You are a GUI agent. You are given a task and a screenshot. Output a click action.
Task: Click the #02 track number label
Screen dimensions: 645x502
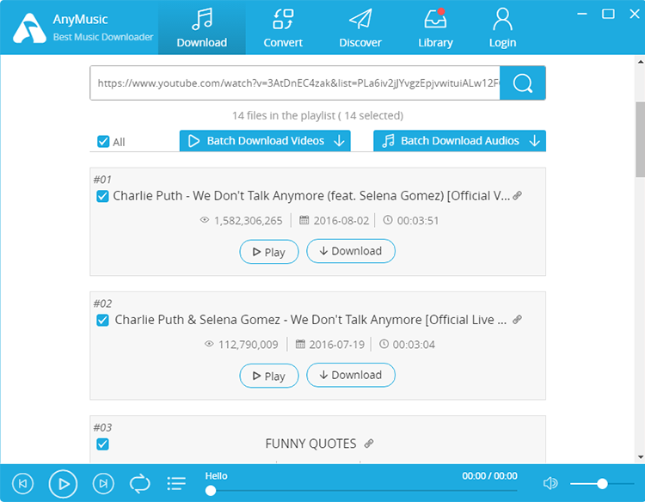pyautogui.click(x=102, y=303)
